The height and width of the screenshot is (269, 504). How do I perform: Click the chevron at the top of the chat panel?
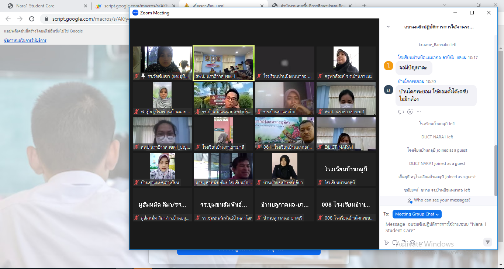coord(388,27)
